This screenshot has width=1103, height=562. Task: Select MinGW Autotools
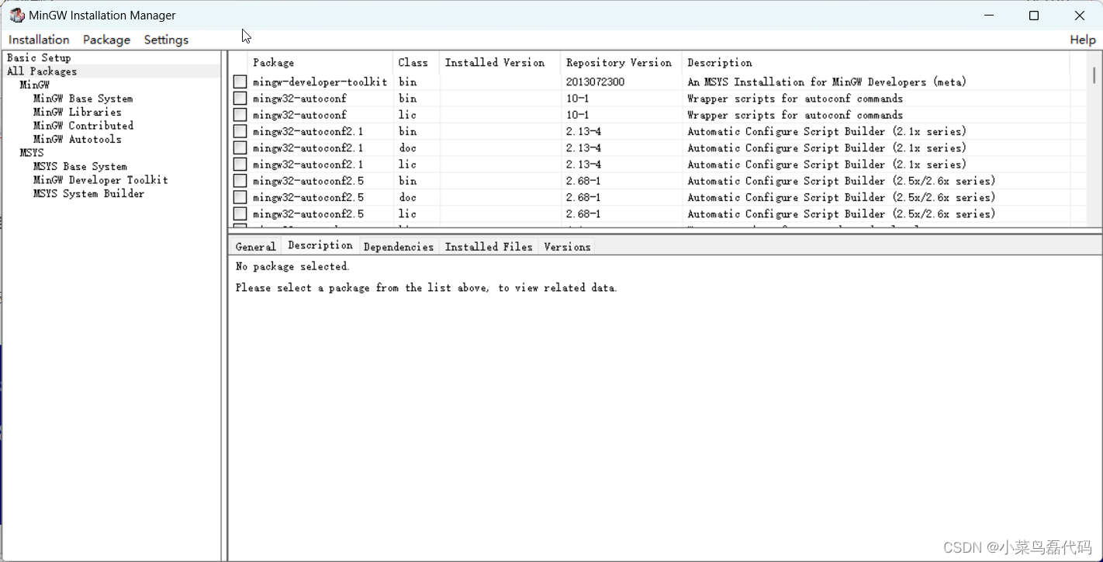coord(78,139)
